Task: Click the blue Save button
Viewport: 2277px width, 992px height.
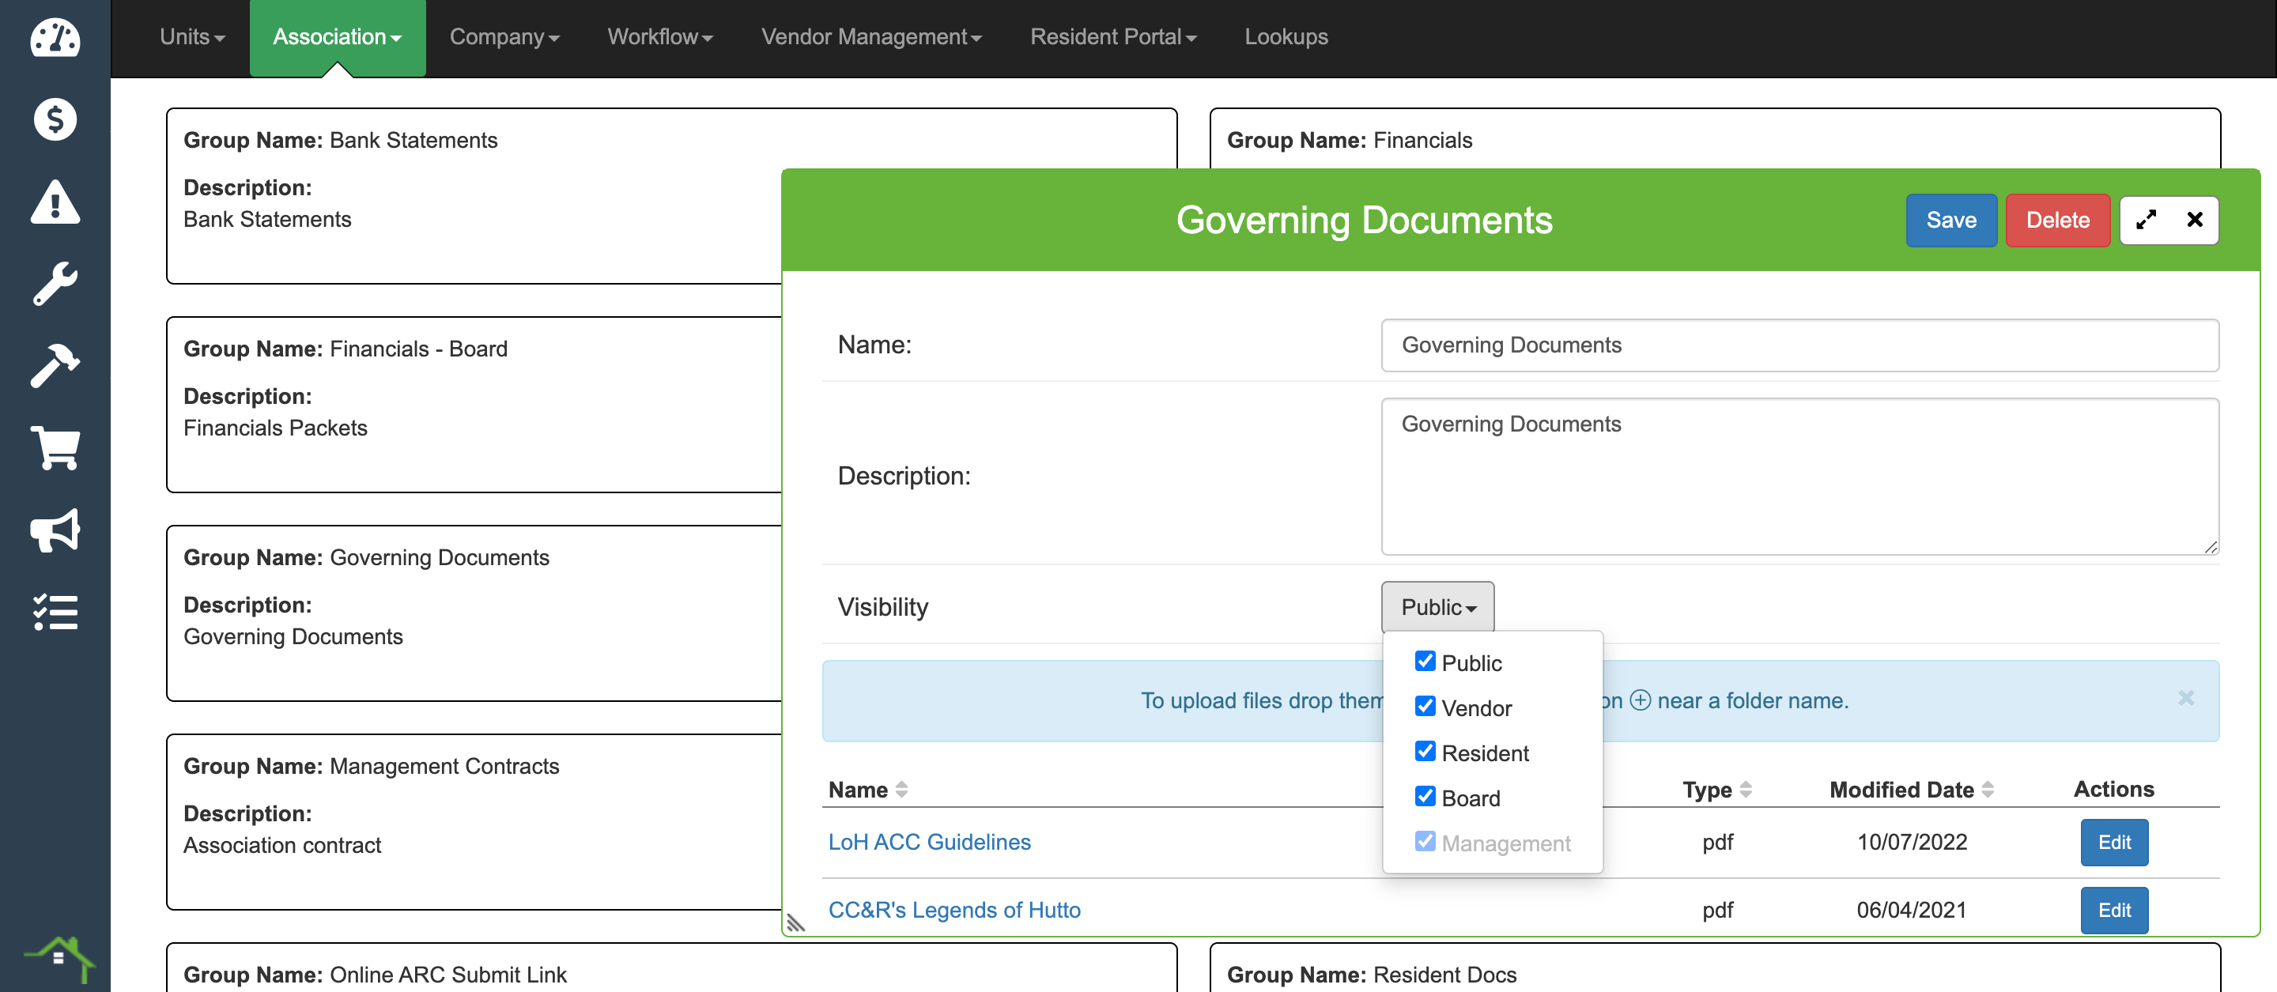Action: [1950, 220]
